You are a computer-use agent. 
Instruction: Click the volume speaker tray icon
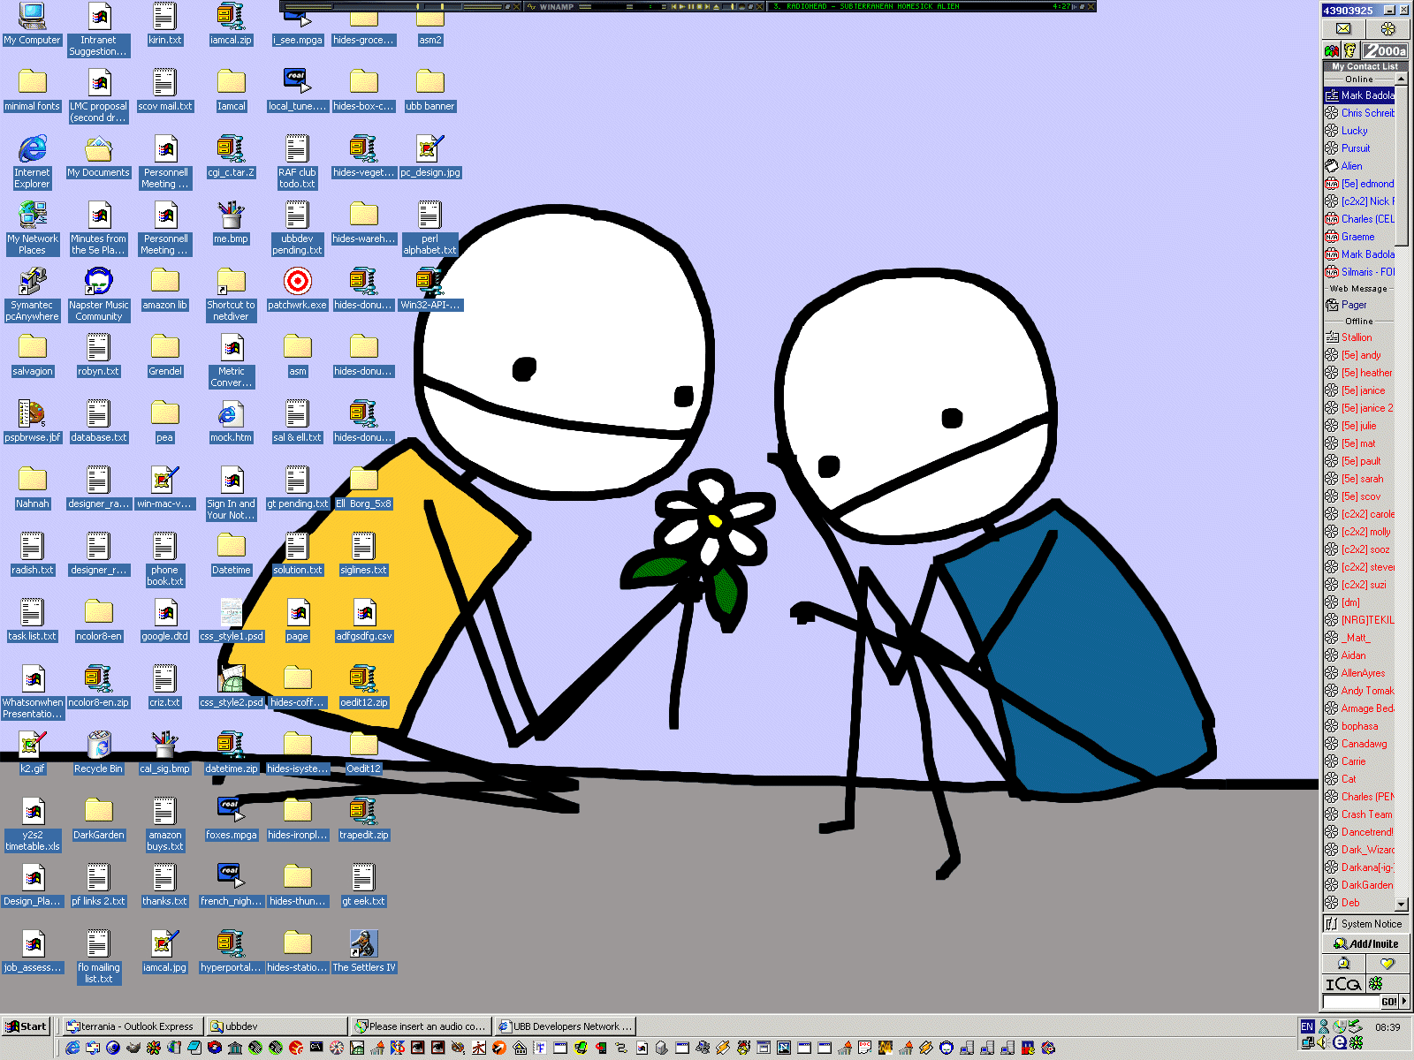[1323, 1043]
